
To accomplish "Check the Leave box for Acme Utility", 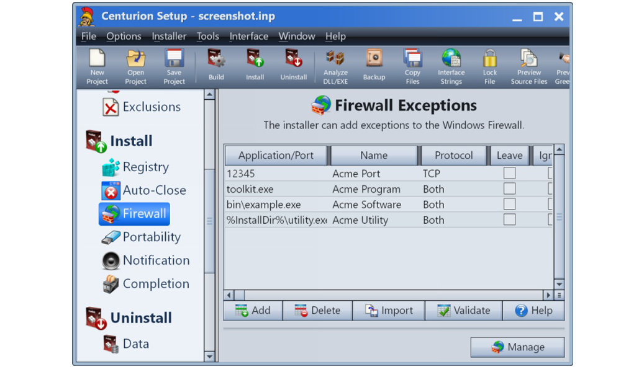I will click(x=509, y=220).
